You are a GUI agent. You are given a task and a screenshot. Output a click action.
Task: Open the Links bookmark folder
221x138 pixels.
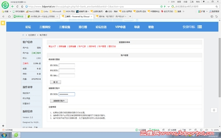pyautogui.click(x=45, y=11)
